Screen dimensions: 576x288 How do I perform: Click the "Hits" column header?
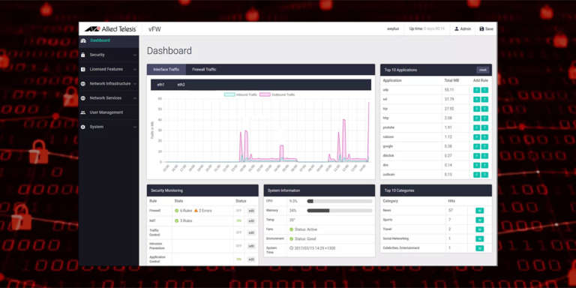[451, 201]
